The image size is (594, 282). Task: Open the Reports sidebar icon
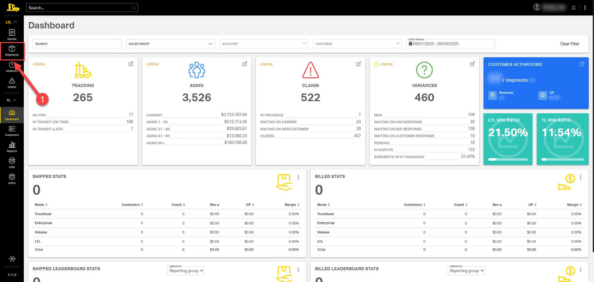(12, 147)
